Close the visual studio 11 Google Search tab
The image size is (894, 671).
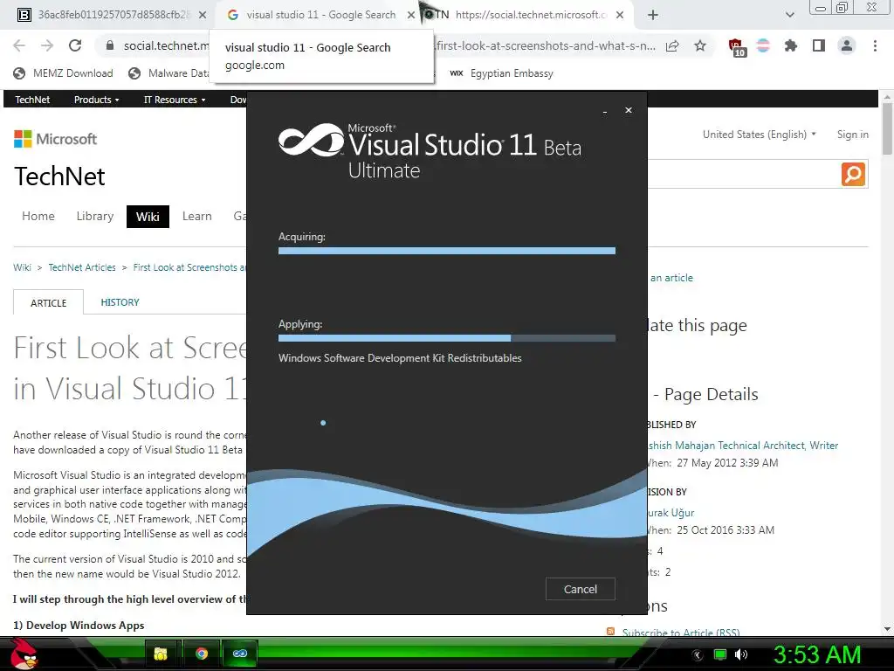pos(411,15)
